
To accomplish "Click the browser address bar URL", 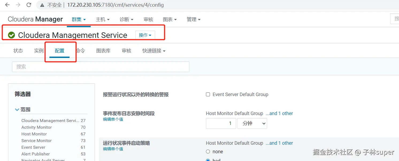I will 116,5.
